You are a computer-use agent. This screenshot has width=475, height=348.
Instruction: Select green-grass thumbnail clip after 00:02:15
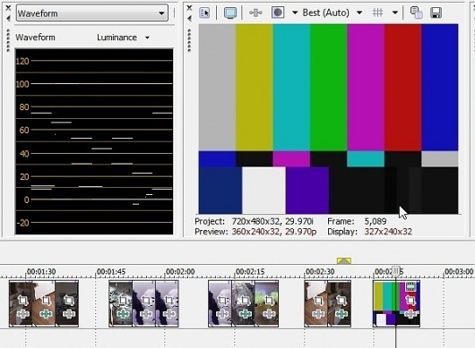click(x=266, y=303)
